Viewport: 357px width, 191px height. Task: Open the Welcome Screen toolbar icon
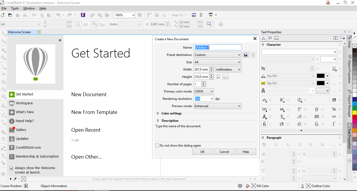click(194, 15)
